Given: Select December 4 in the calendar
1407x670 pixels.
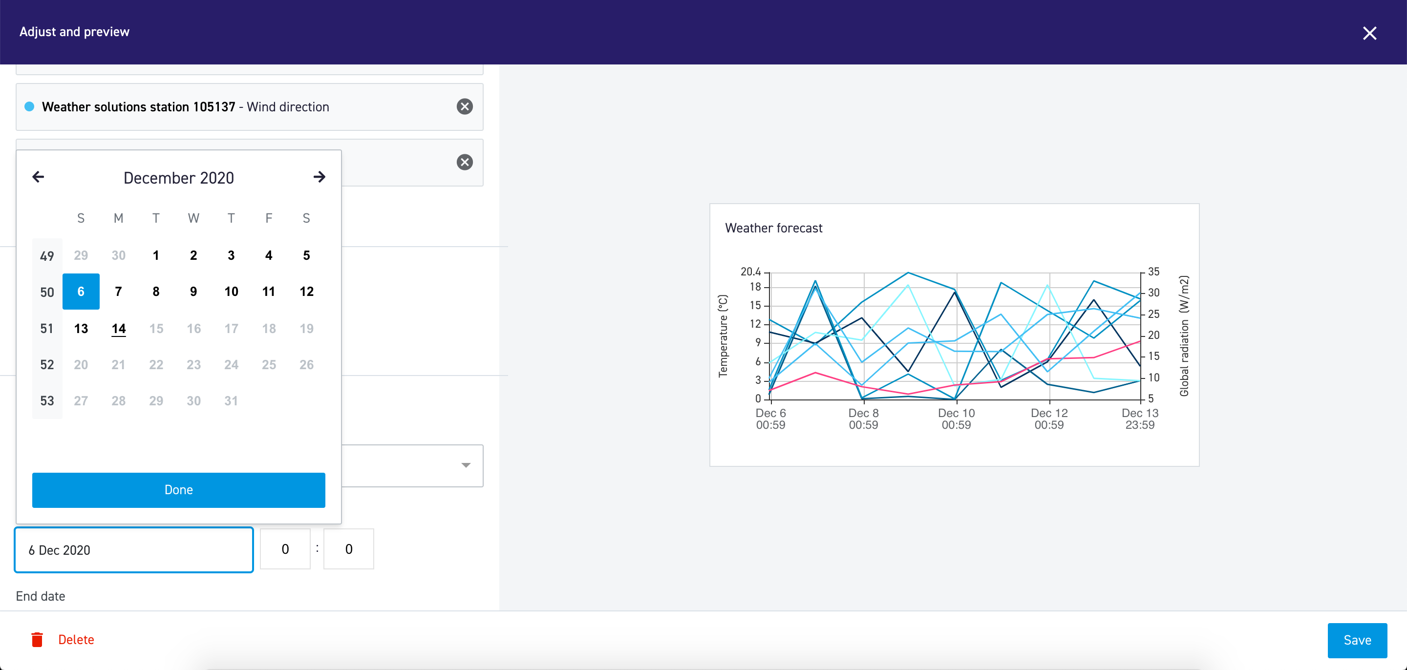Looking at the screenshot, I should coord(269,255).
